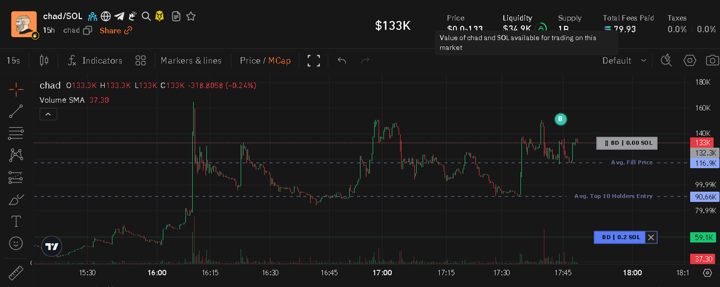Viewport: 720px width, 287px height.
Task: Select the crosshair cursor tool
Action: [16, 89]
